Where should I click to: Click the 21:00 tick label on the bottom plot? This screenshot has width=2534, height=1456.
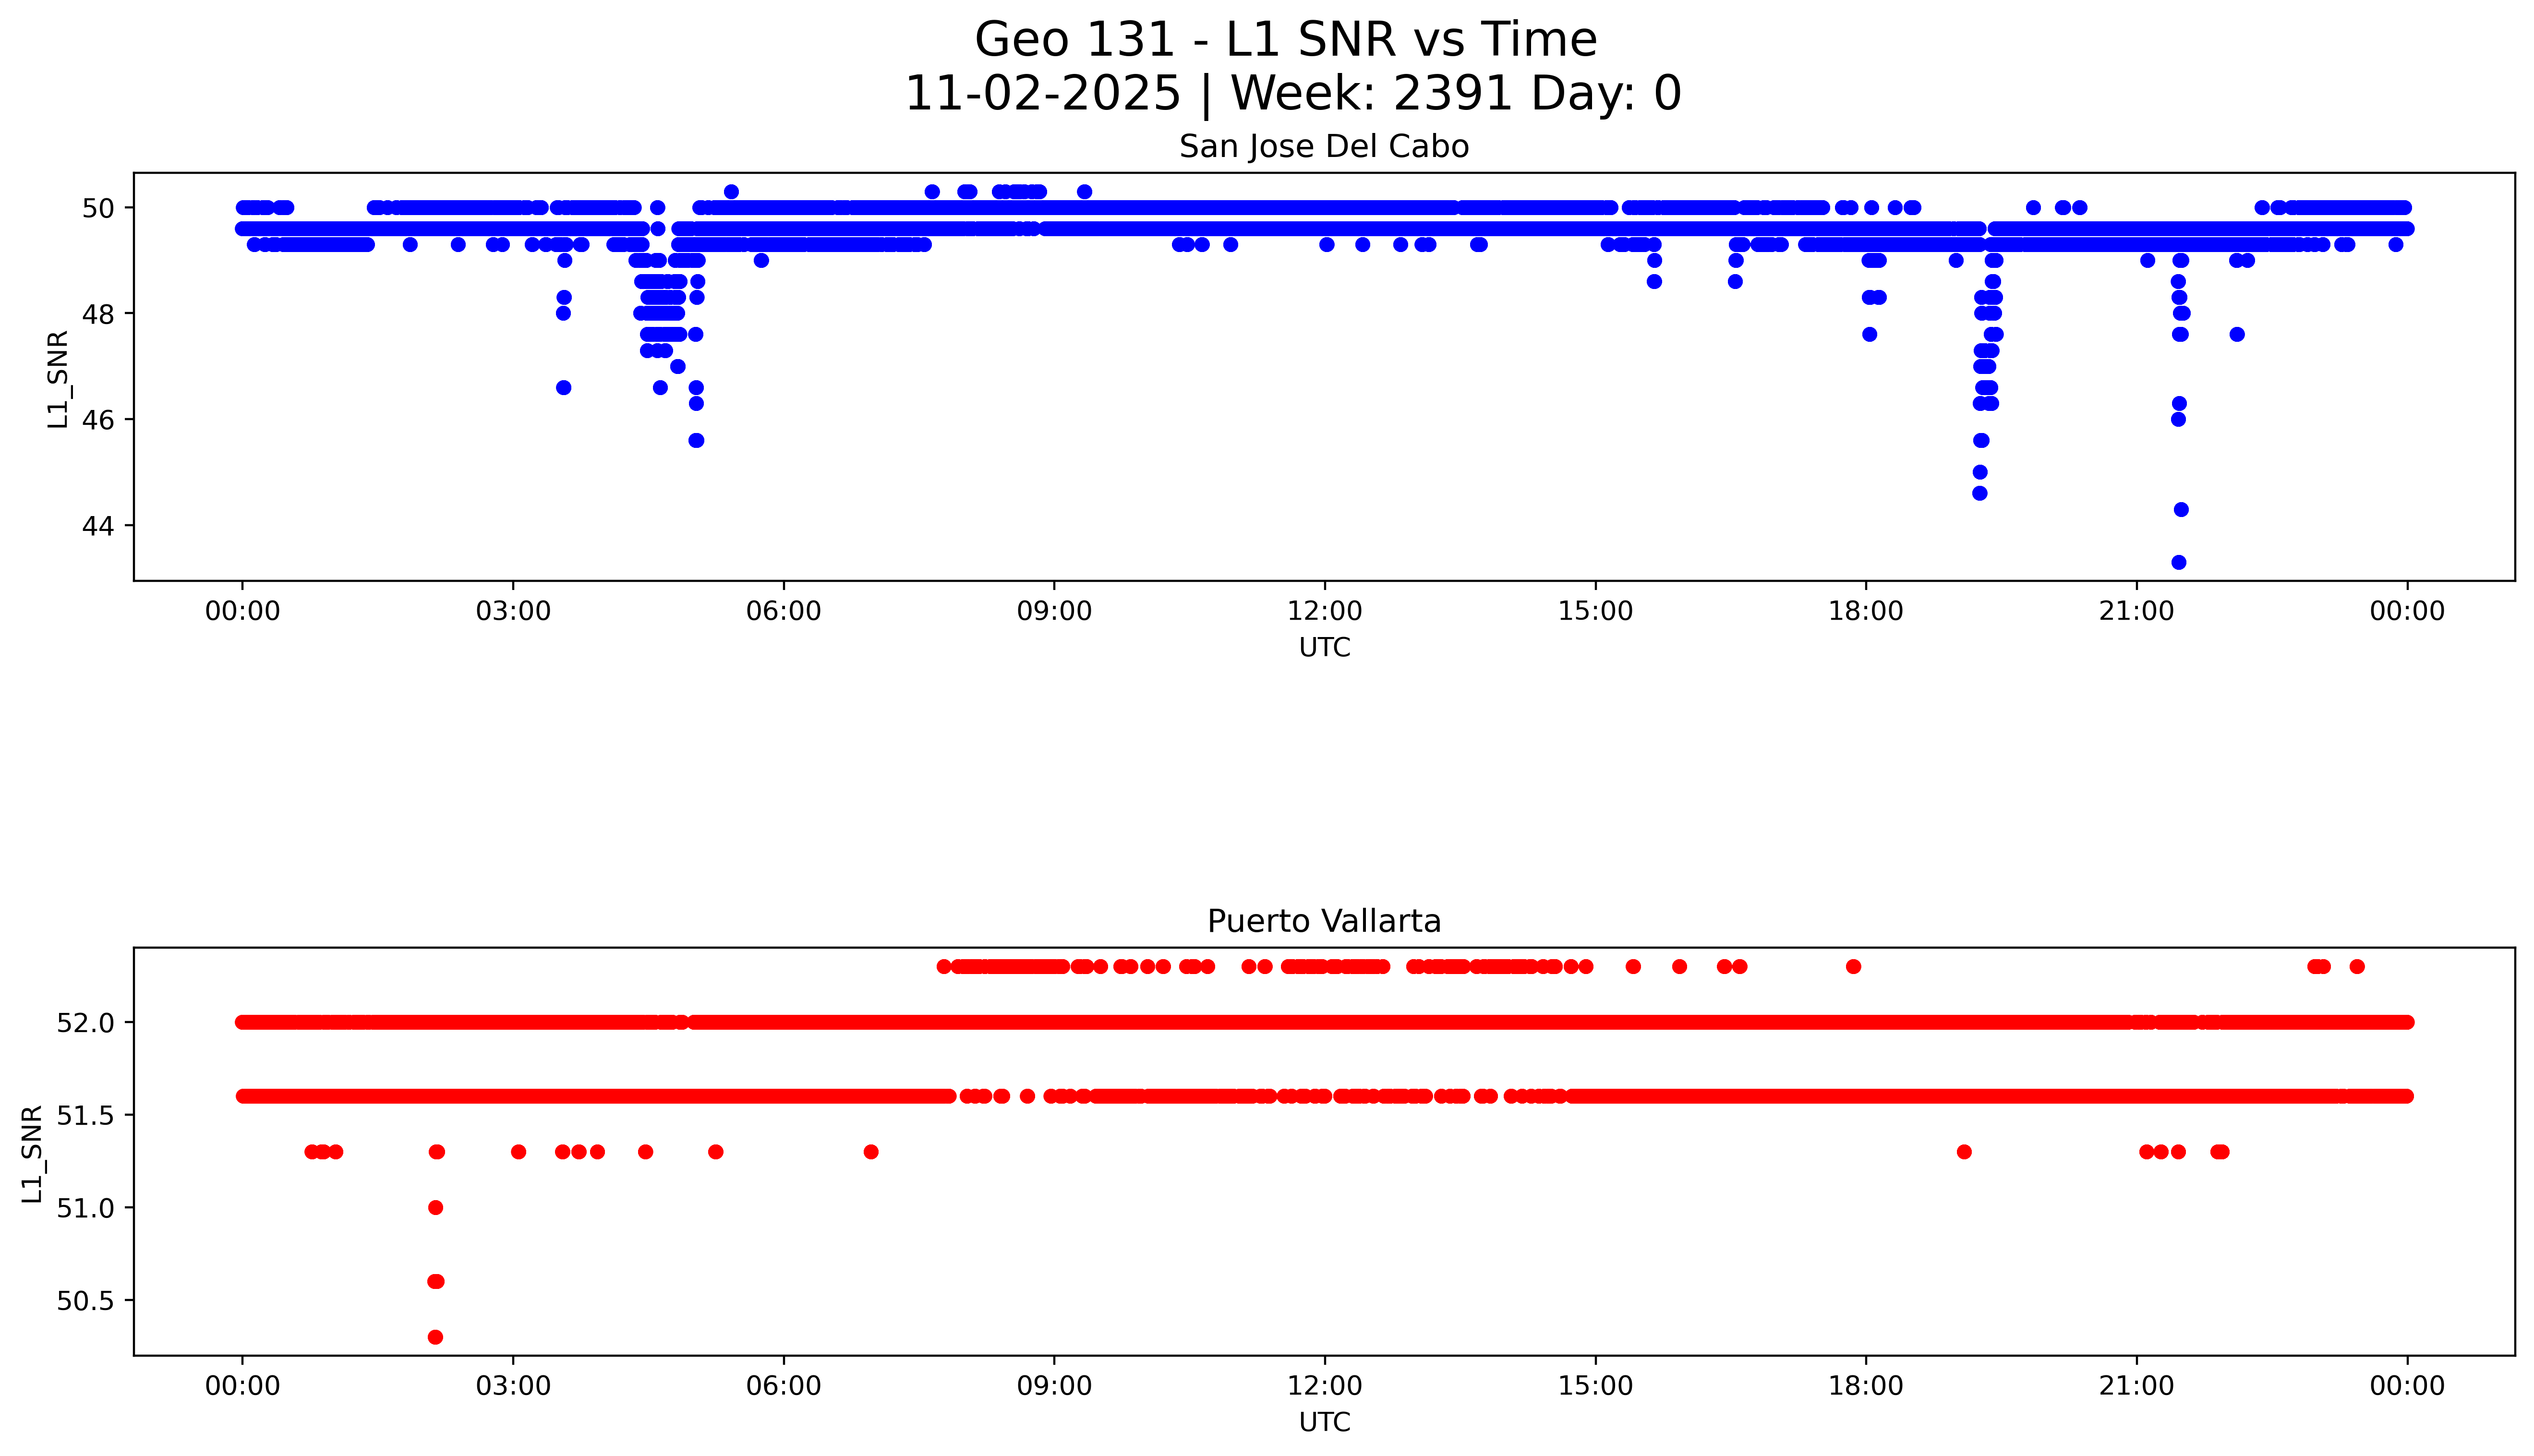click(2136, 1386)
